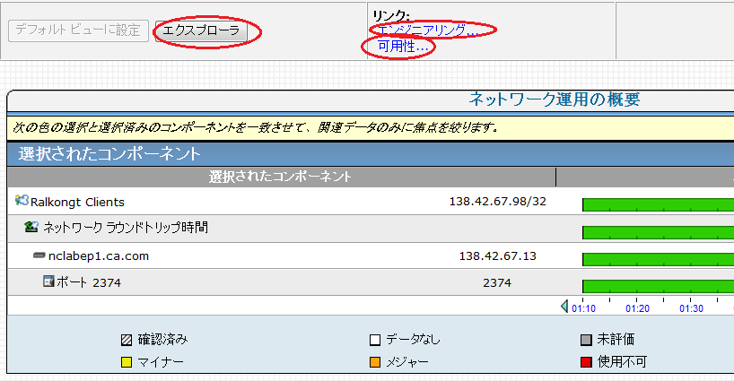Select the nclabep1.ca.com row
The width and height of the screenshot is (734, 381).
[371, 255]
